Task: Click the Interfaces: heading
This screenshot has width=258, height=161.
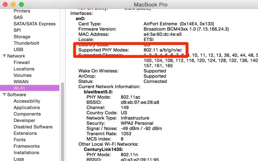Action: [x=81, y=13]
